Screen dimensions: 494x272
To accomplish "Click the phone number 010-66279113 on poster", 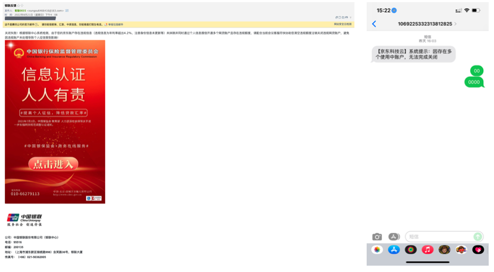I will [25, 194].
